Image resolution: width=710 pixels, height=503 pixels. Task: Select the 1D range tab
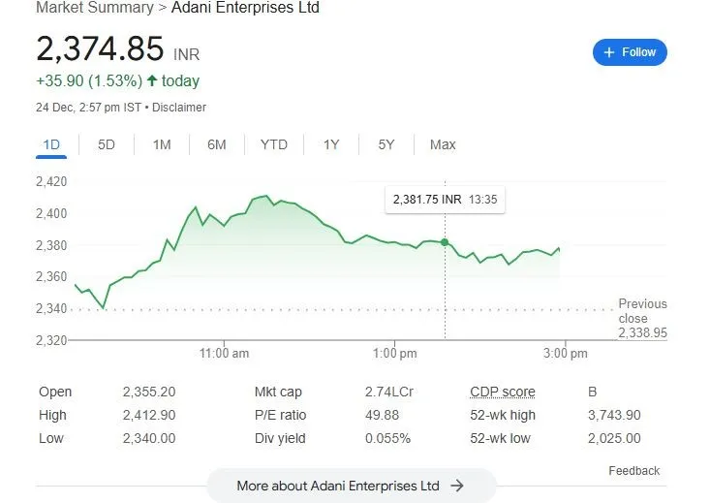(x=51, y=144)
